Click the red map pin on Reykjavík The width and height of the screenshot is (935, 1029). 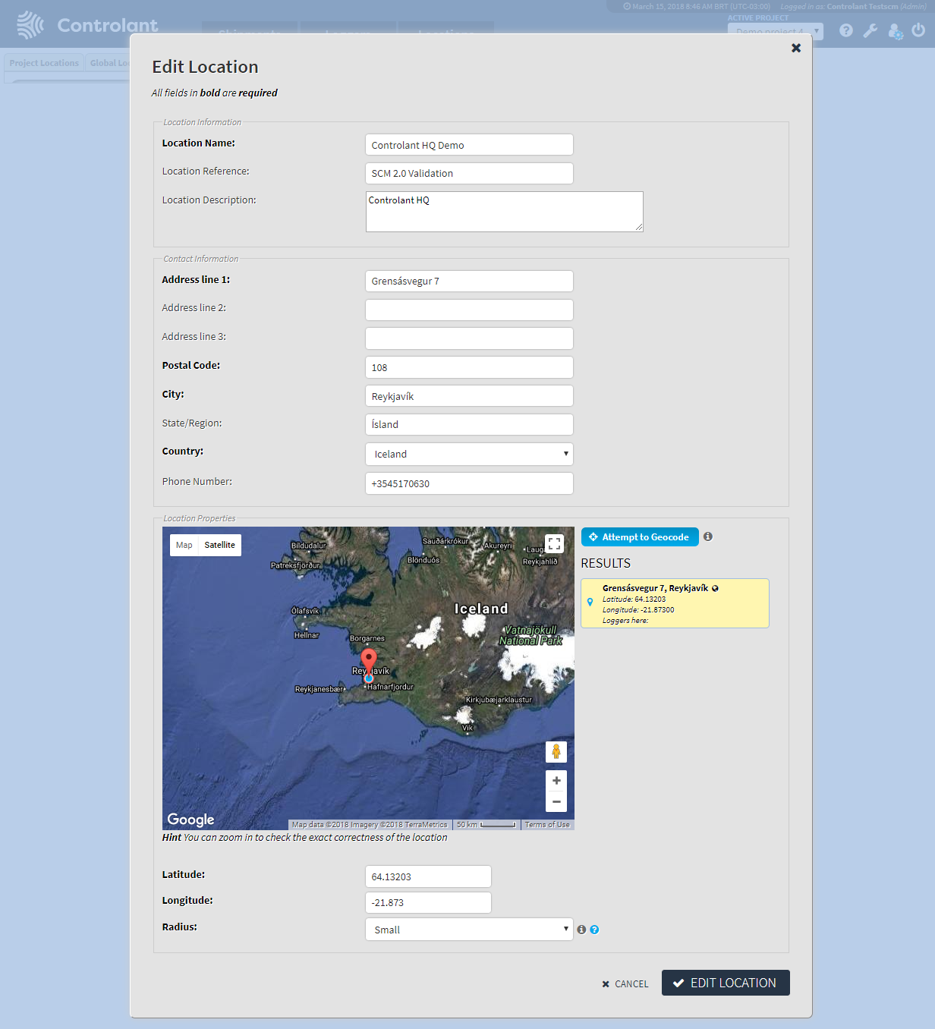point(369,659)
